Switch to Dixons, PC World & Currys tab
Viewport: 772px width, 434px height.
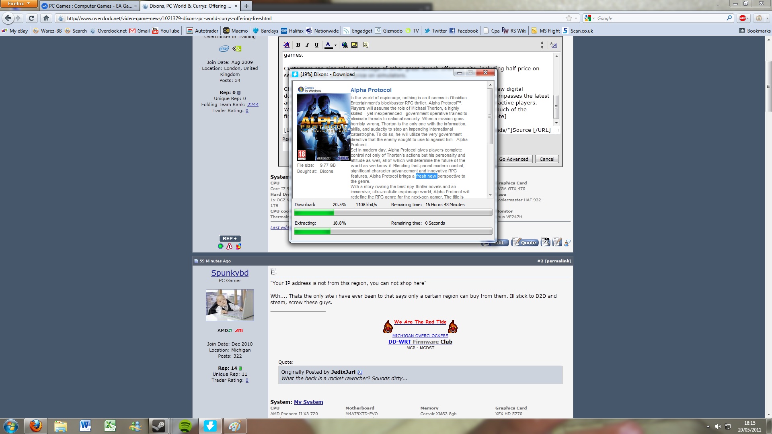click(x=190, y=6)
